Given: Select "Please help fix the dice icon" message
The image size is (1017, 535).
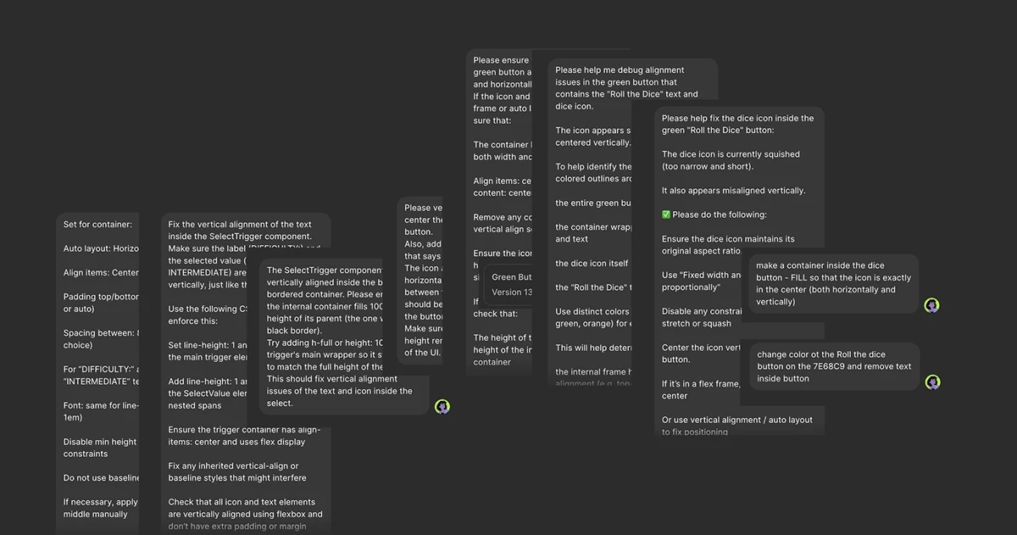Looking at the screenshot, I should pyautogui.click(x=737, y=119).
